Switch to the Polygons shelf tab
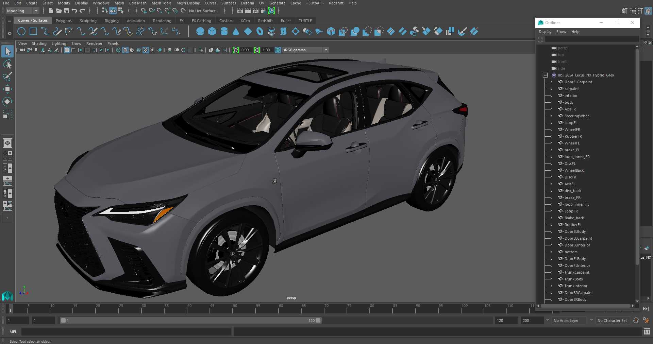 click(64, 21)
